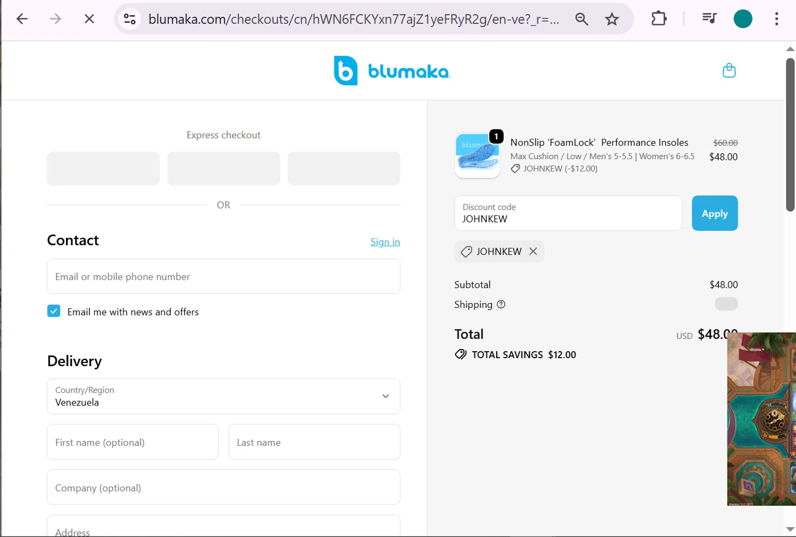Click the shipping help question mark
Image resolution: width=796 pixels, height=537 pixels.
(501, 305)
